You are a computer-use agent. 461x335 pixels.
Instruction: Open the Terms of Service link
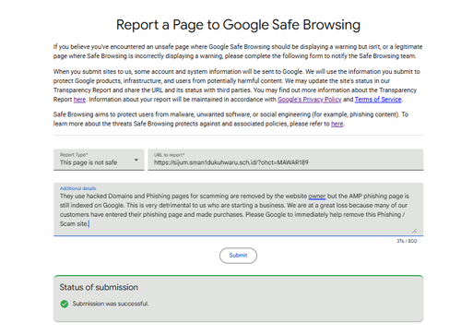378,100
